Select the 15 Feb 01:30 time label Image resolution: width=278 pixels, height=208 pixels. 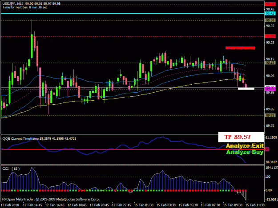pyautogui.click(x=144, y=205)
